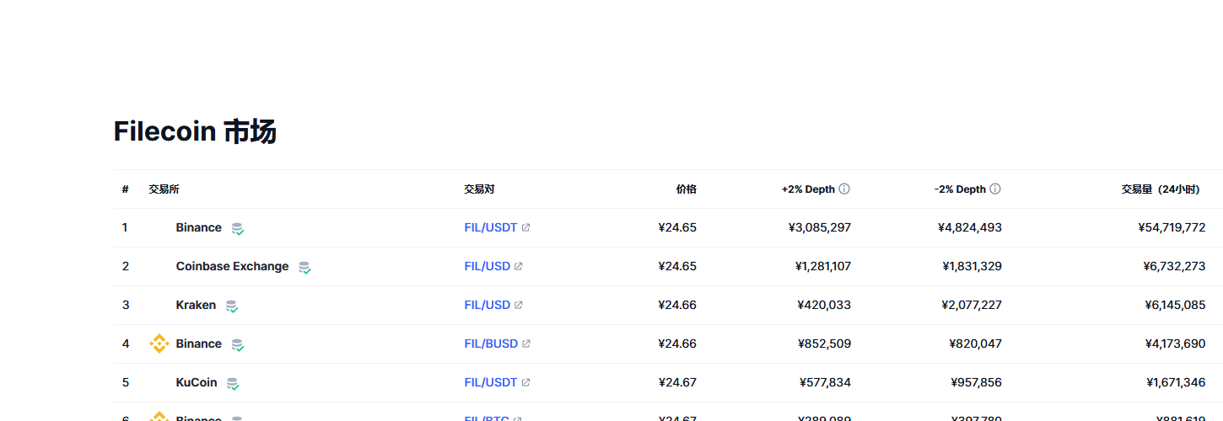1223x421 pixels.
Task: Click the reserves icon beside Coinbase Exchange
Action: coord(304,268)
